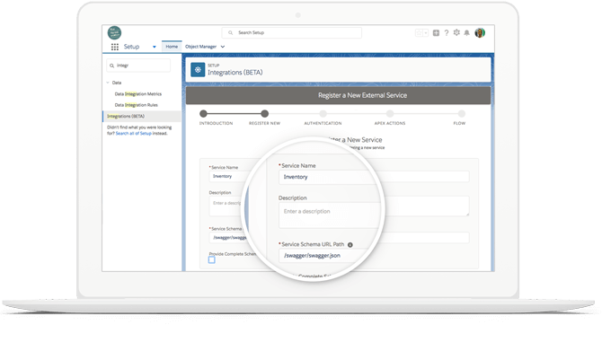Click the Setup app name label
Screen dimensions: 611x351
tap(131, 47)
